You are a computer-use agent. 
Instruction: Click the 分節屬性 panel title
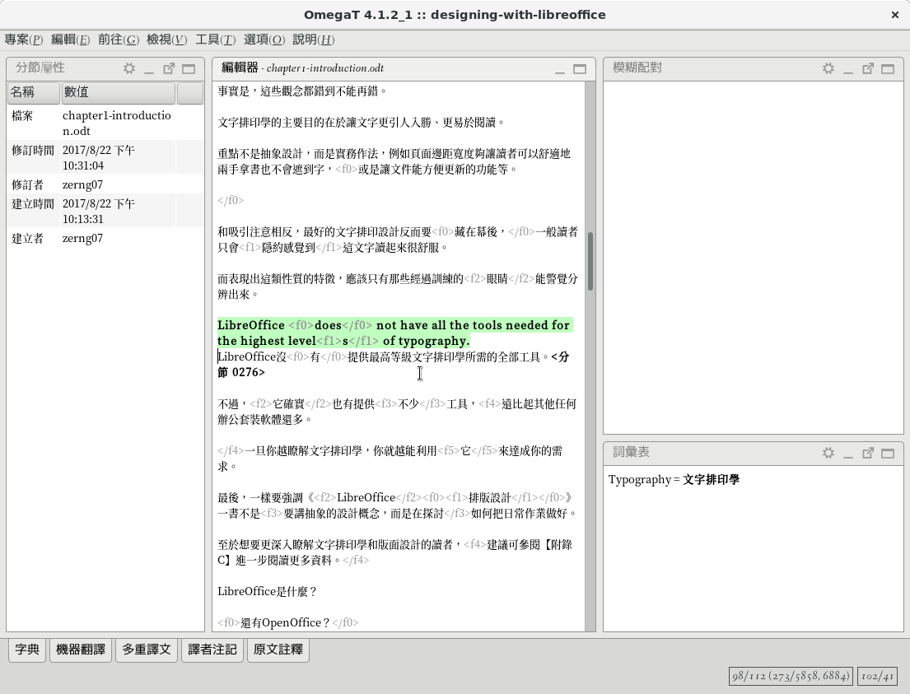tap(40, 68)
